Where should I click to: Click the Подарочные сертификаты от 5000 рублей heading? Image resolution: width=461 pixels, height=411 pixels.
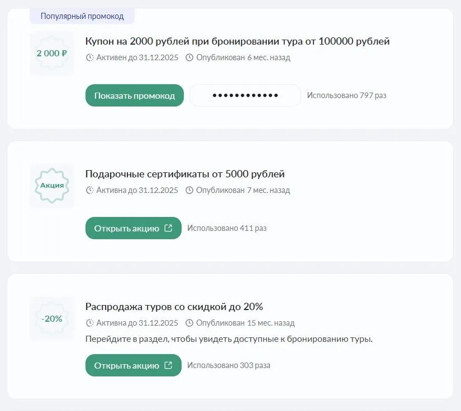(184, 173)
